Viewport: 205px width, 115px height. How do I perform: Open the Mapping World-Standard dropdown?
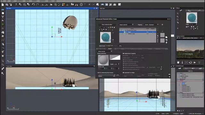152,25
